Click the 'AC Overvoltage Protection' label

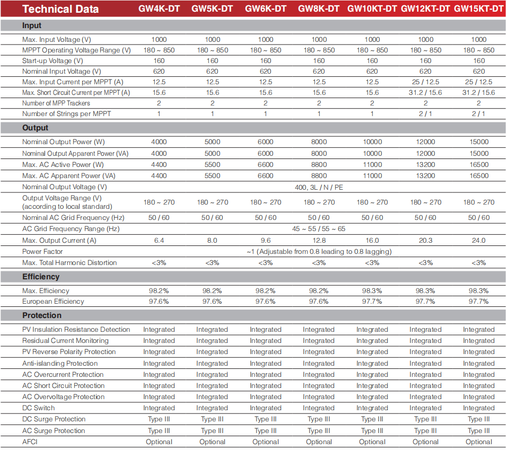[x=64, y=397]
